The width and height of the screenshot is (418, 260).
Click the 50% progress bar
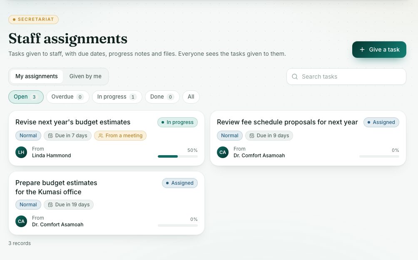[177, 156]
